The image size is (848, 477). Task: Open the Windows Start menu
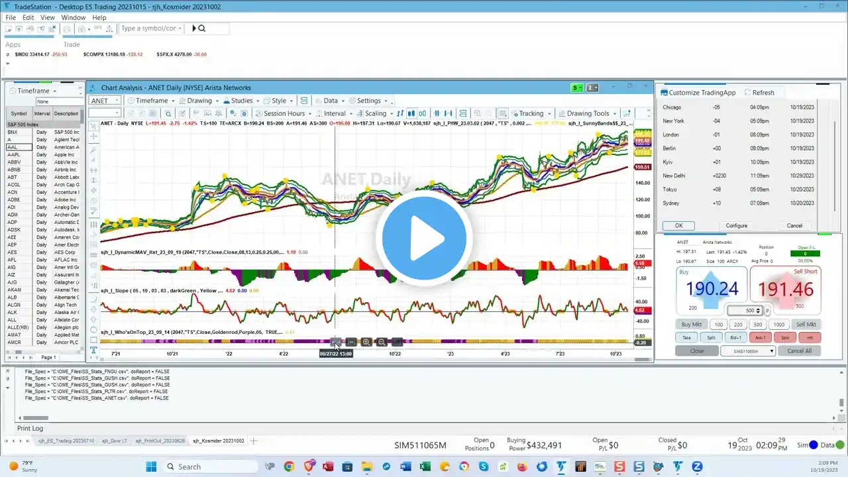(x=151, y=466)
